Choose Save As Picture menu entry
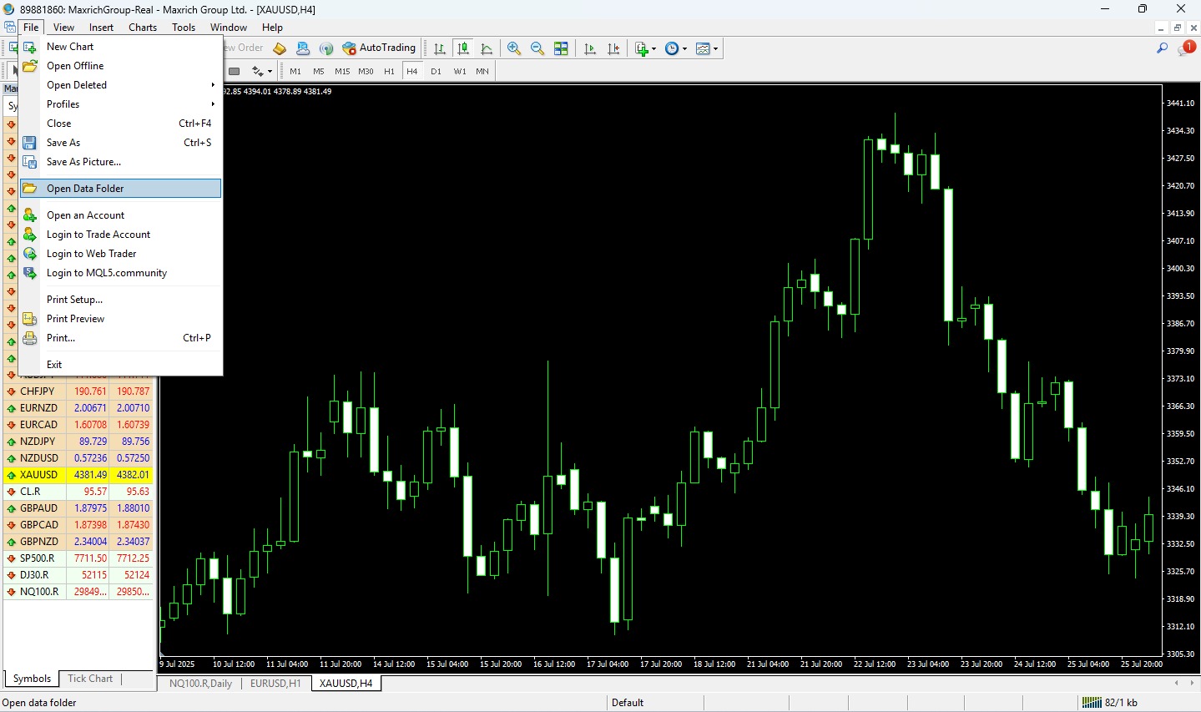This screenshot has height=712, width=1201. coord(121,162)
